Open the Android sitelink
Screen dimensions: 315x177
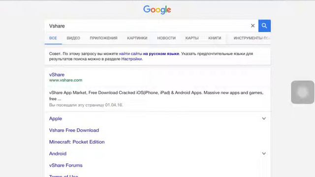(58, 153)
